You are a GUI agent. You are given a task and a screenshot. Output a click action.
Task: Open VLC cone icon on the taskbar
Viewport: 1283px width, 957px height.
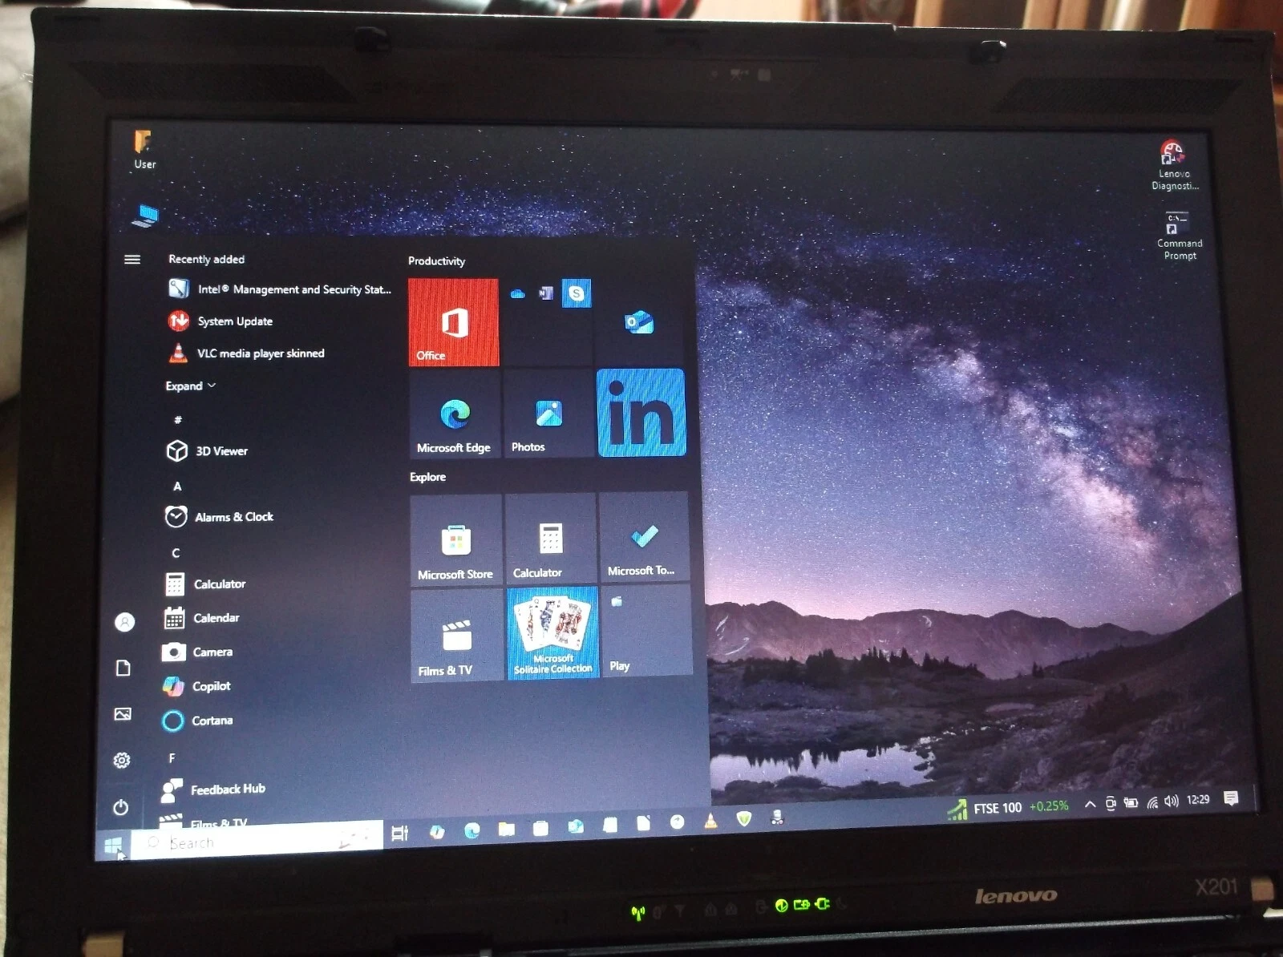point(710,821)
